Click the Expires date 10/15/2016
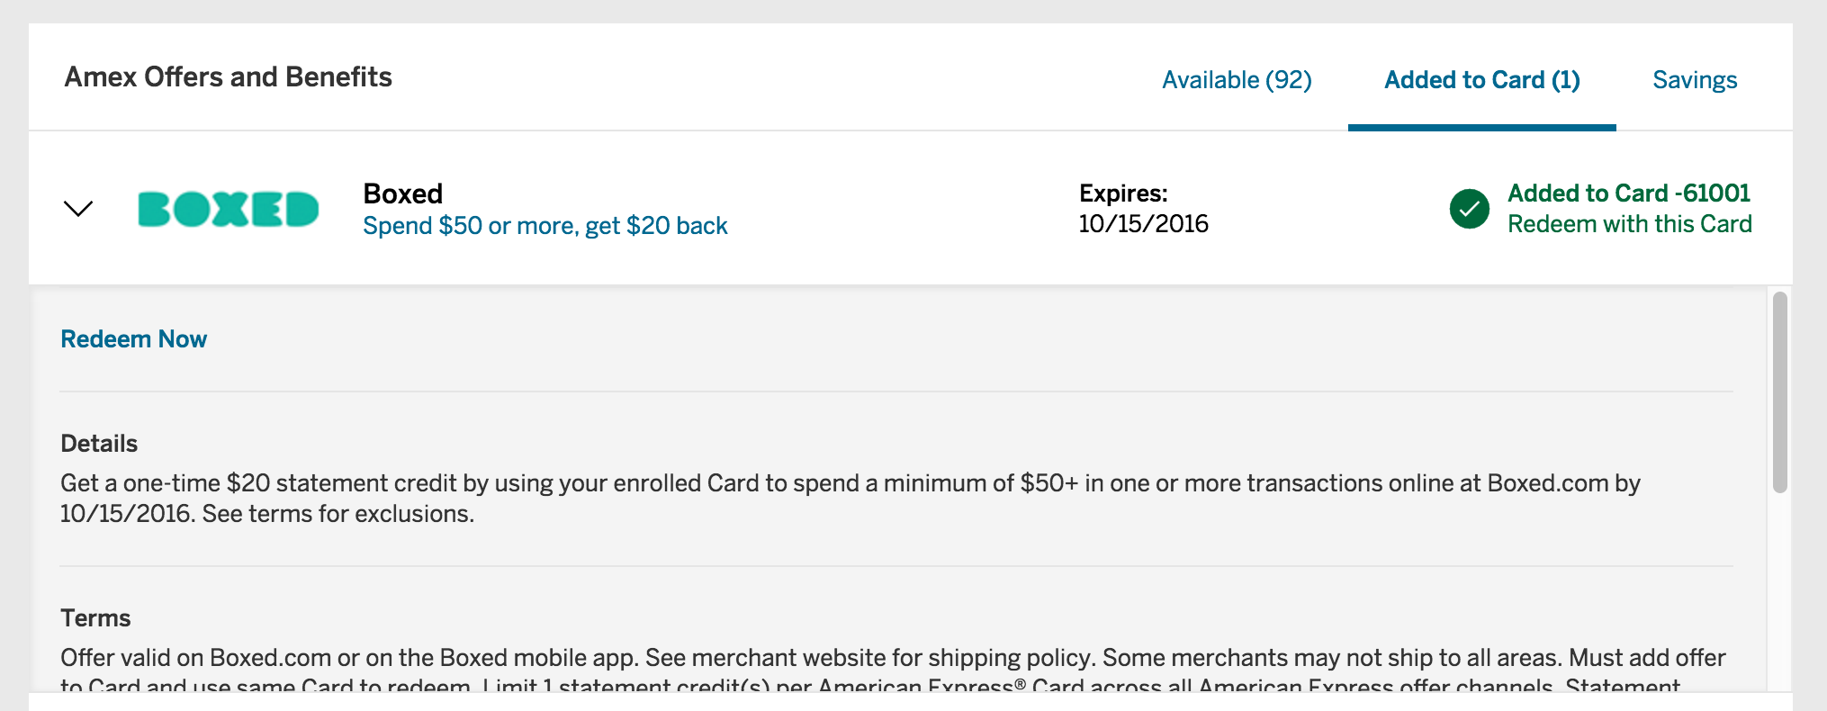Viewport: 1827px width, 711px height. pos(1145,223)
